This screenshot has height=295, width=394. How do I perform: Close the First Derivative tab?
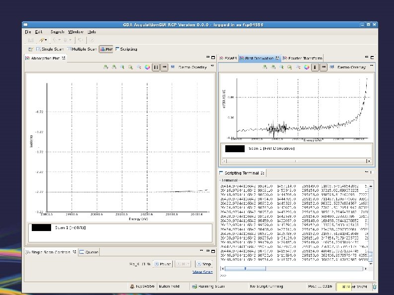coord(278,58)
